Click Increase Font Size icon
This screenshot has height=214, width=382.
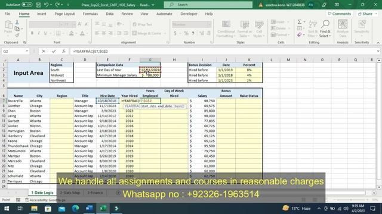click(79, 24)
